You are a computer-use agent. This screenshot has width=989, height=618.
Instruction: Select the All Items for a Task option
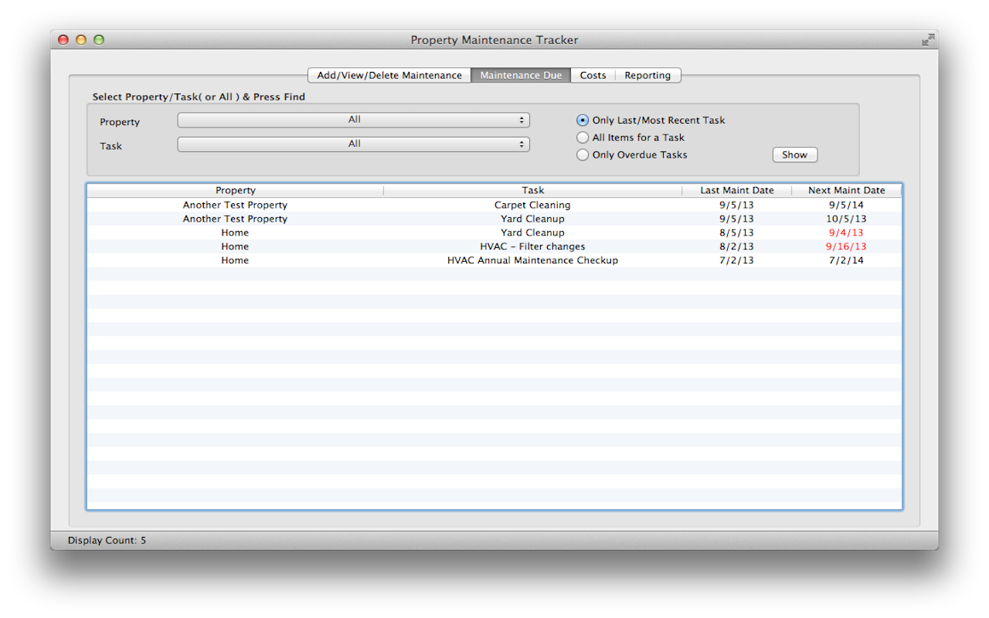point(582,137)
